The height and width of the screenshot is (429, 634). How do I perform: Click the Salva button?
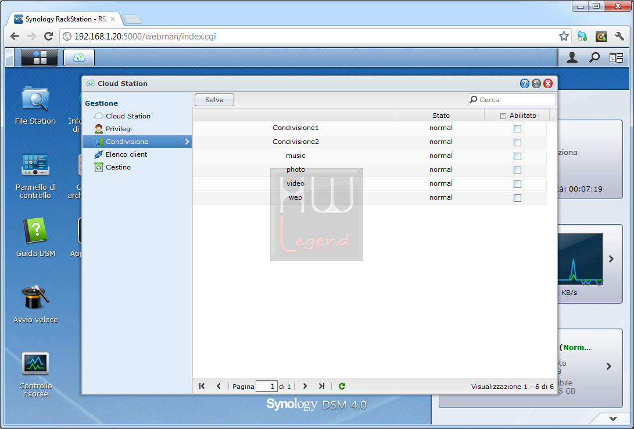(214, 100)
